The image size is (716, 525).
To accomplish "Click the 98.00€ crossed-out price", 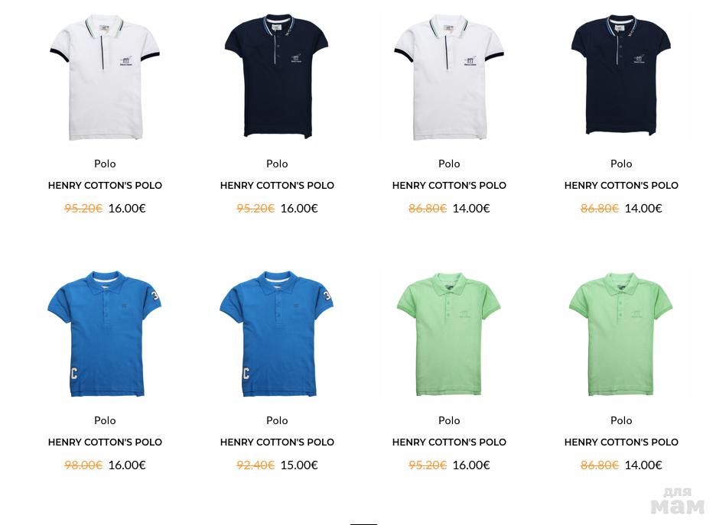I will coord(83,465).
